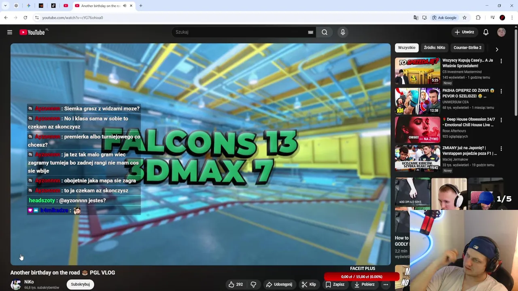Open the notifications bell
Screen dimensions: 518x291
pos(486,32)
